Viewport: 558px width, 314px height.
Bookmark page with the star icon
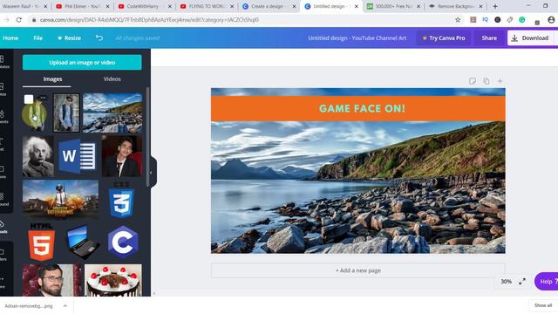(x=458, y=20)
